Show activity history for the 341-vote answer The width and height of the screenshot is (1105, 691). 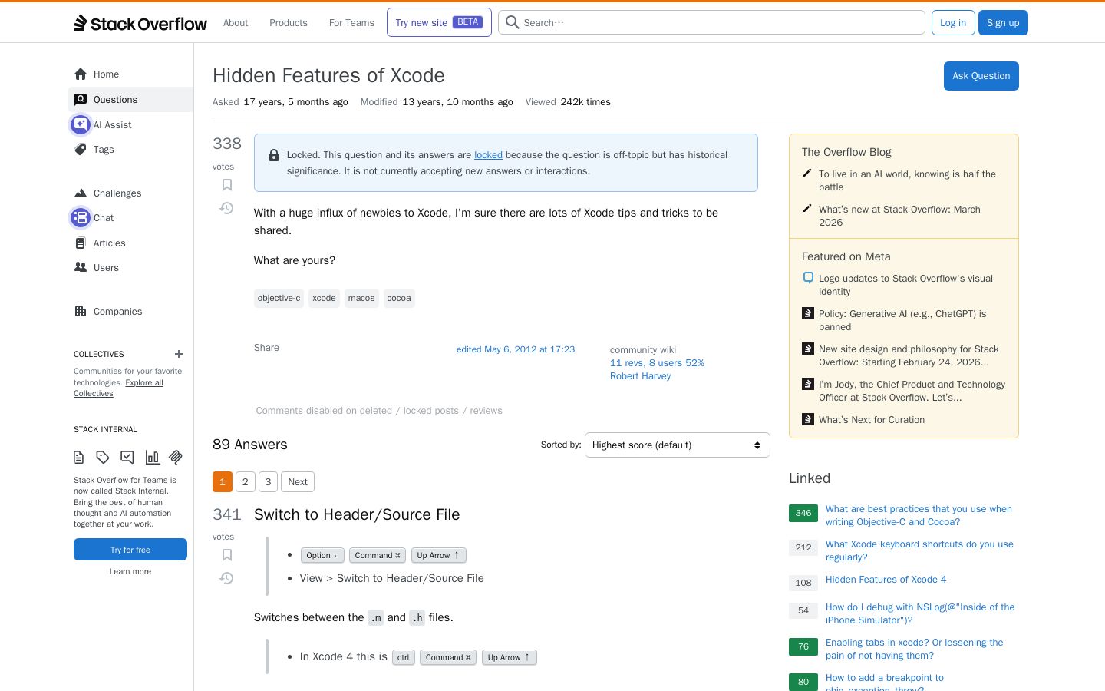coord(226,578)
